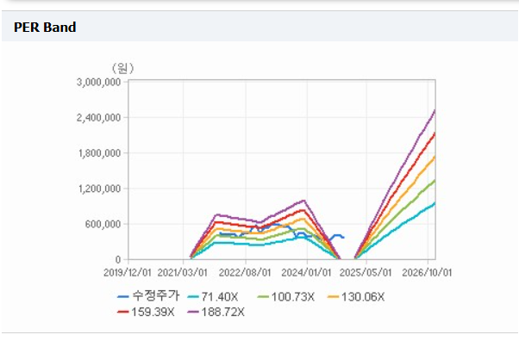Click the red 159.39X legend color line

(122, 312)
